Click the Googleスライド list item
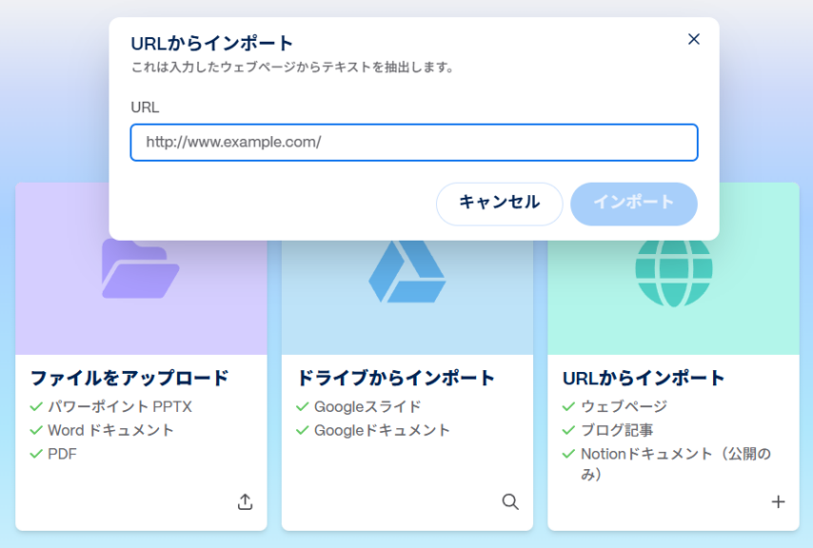The image size is (813, 548). pyautogui.click(x=367, y=406)
